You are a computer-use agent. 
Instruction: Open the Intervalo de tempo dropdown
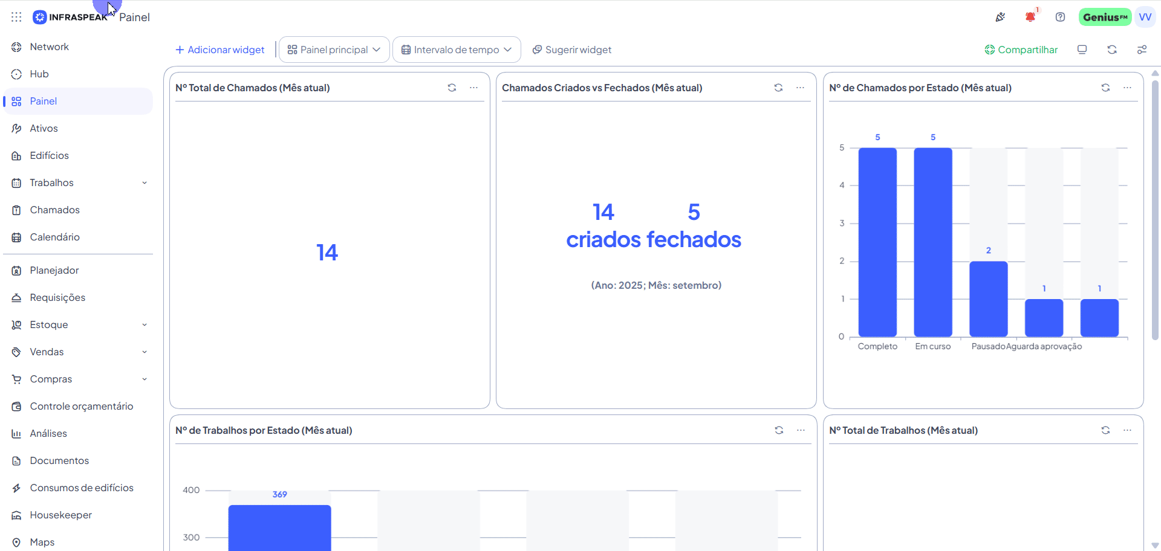[x=457, y=50]
